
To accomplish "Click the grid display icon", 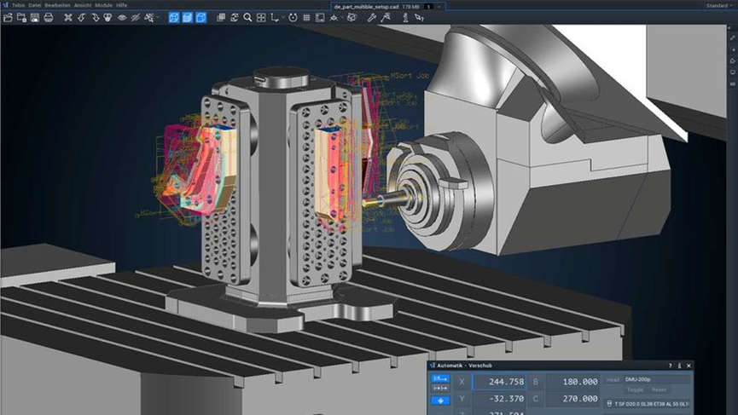I will click(306, 18).
